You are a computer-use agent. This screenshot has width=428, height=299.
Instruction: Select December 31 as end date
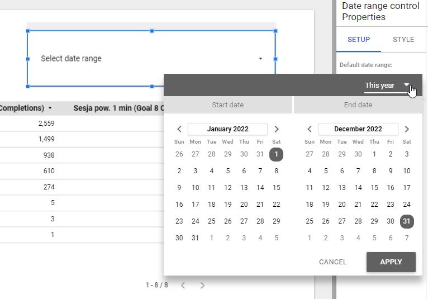click(407, 221)
